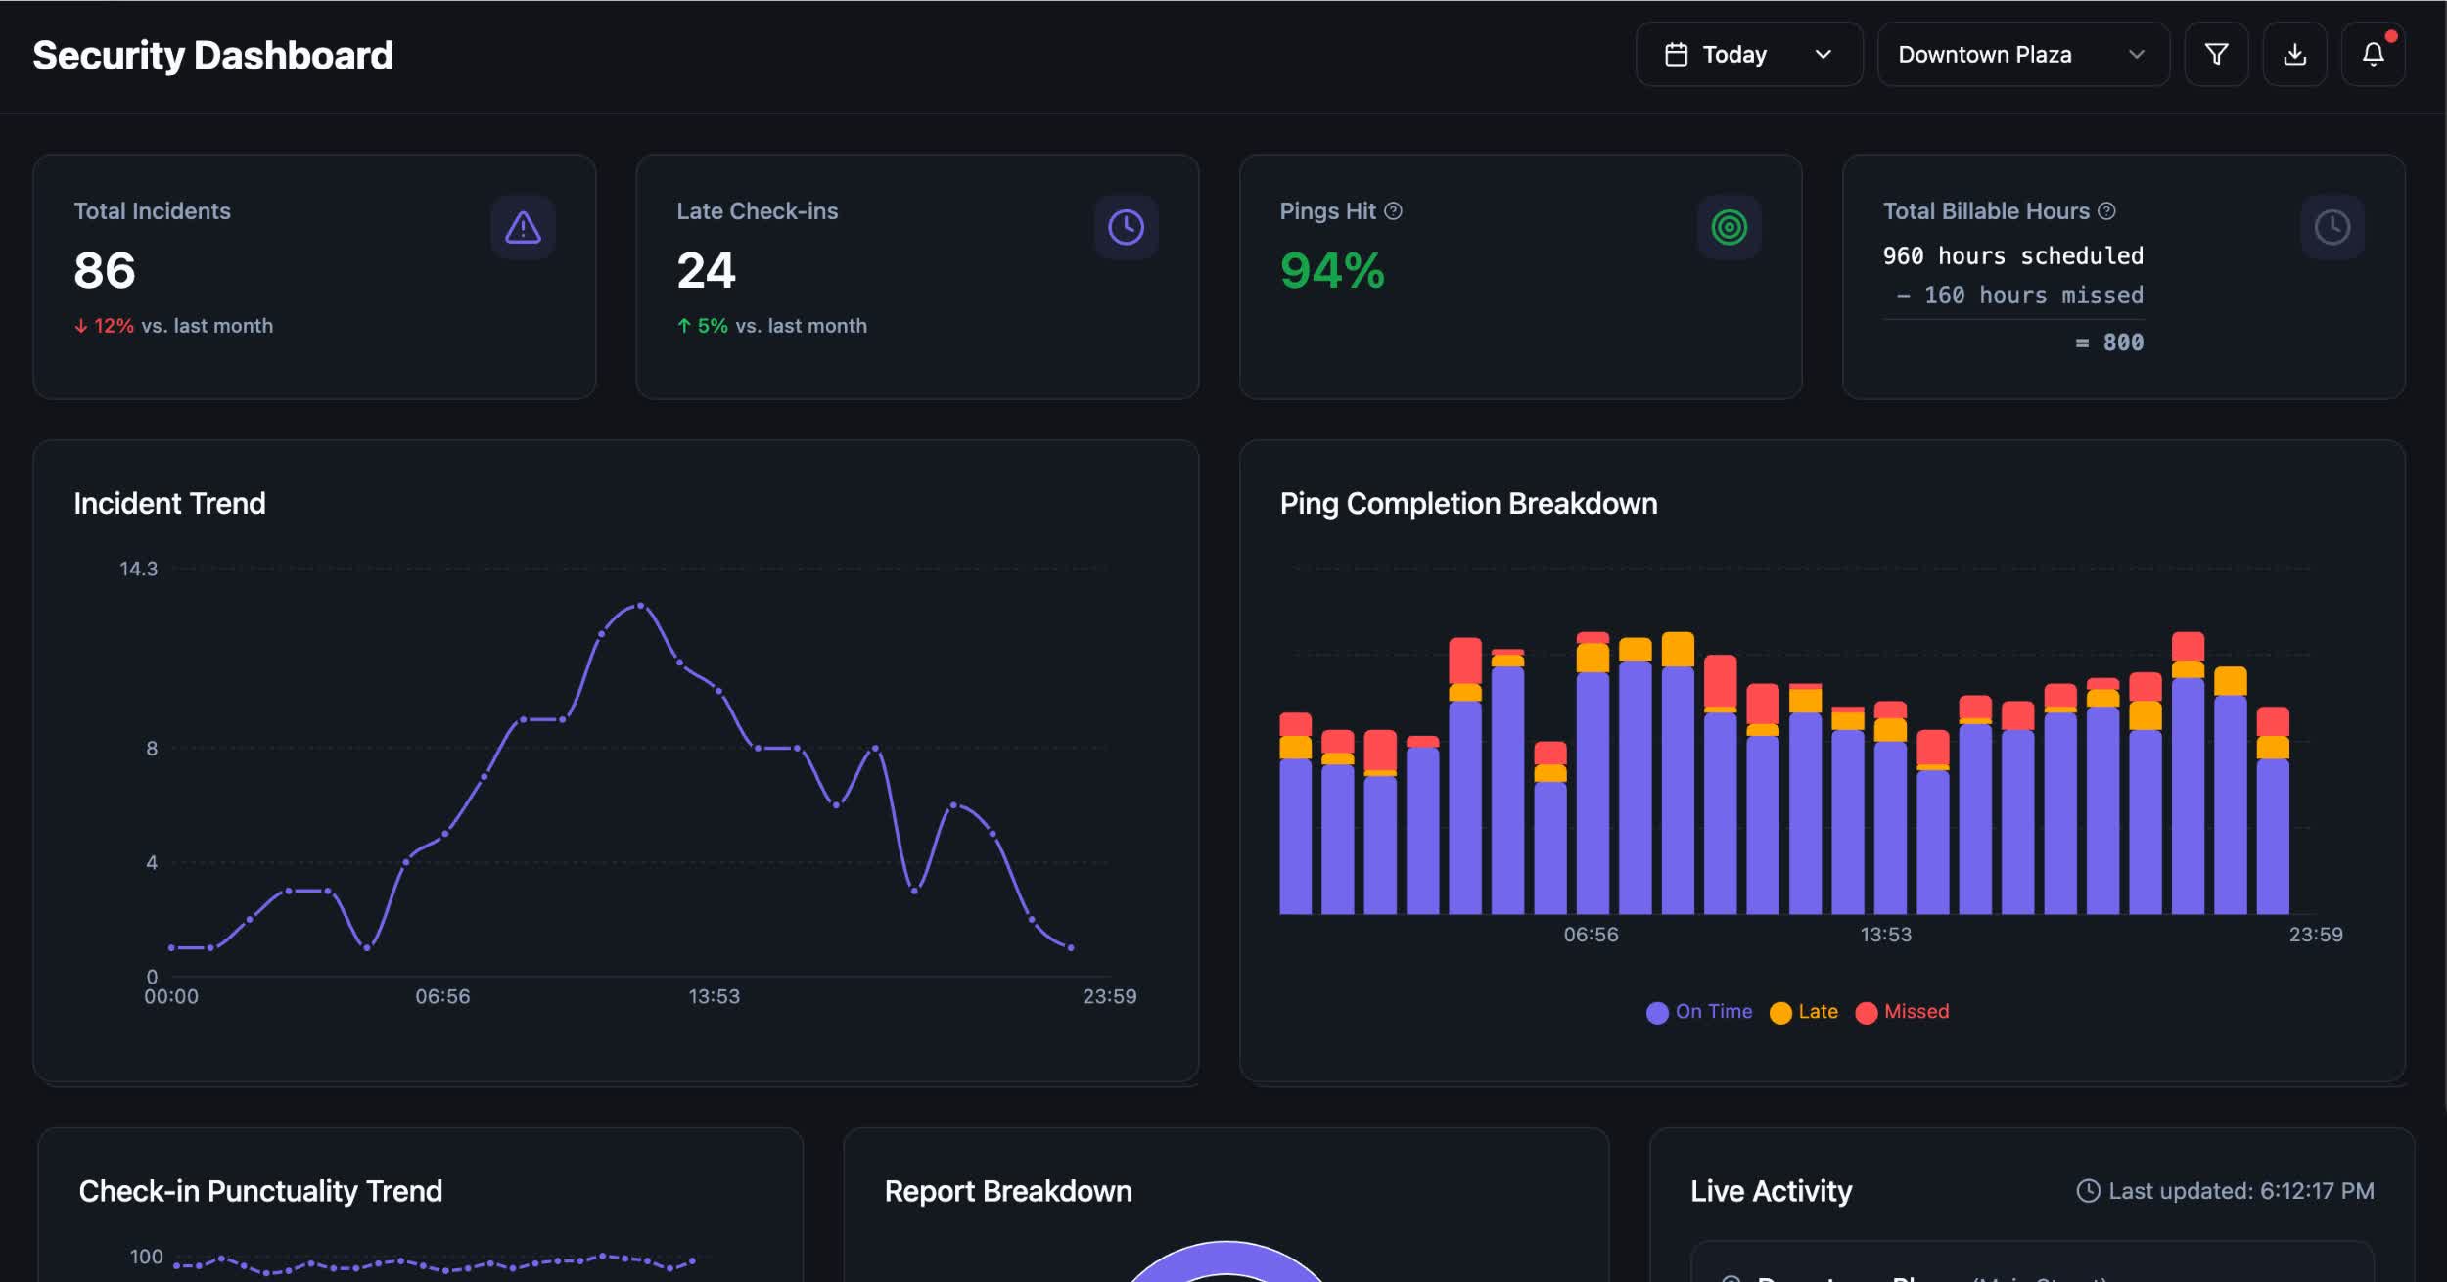This screenshot has height=1282, width=2447.
Task: Click the help icon beside Total Billable Hours
Action: [2106, 211]
